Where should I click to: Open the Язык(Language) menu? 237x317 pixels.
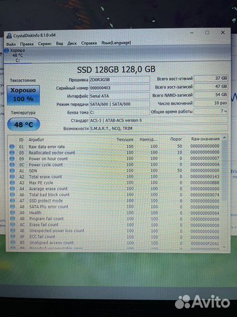[x=116, y=43]
